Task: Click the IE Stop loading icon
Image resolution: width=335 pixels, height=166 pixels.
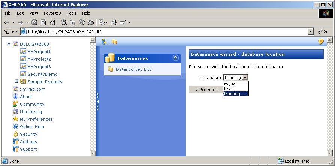Action: coord(34,22)
